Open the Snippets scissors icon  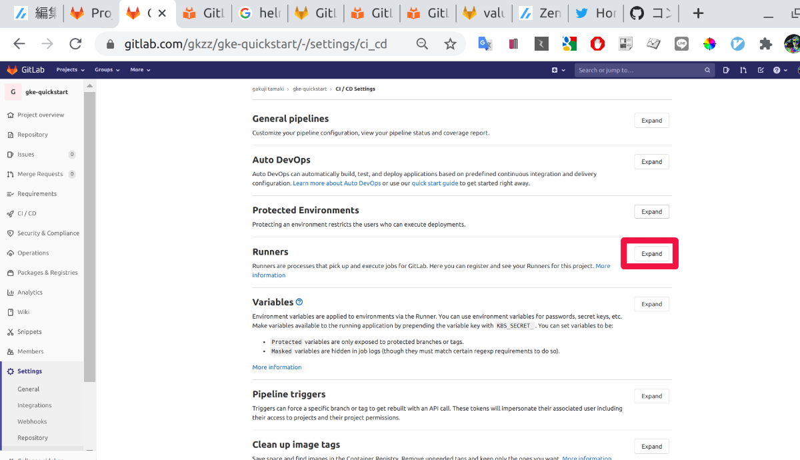[x=10, y=331]
